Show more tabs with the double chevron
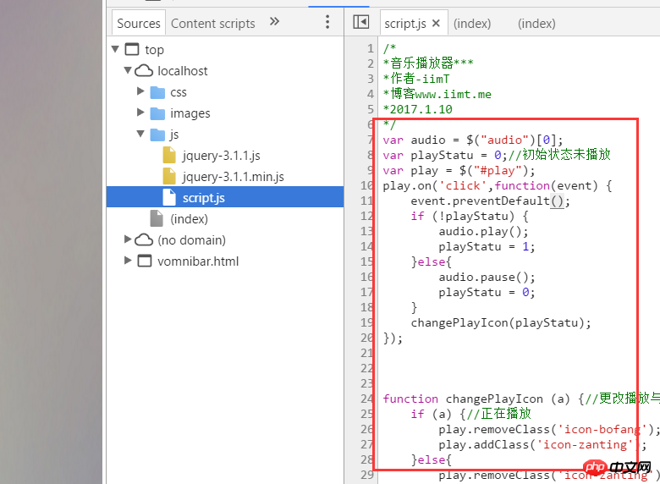This screenshot has height=484, width=660. [274, 22]
